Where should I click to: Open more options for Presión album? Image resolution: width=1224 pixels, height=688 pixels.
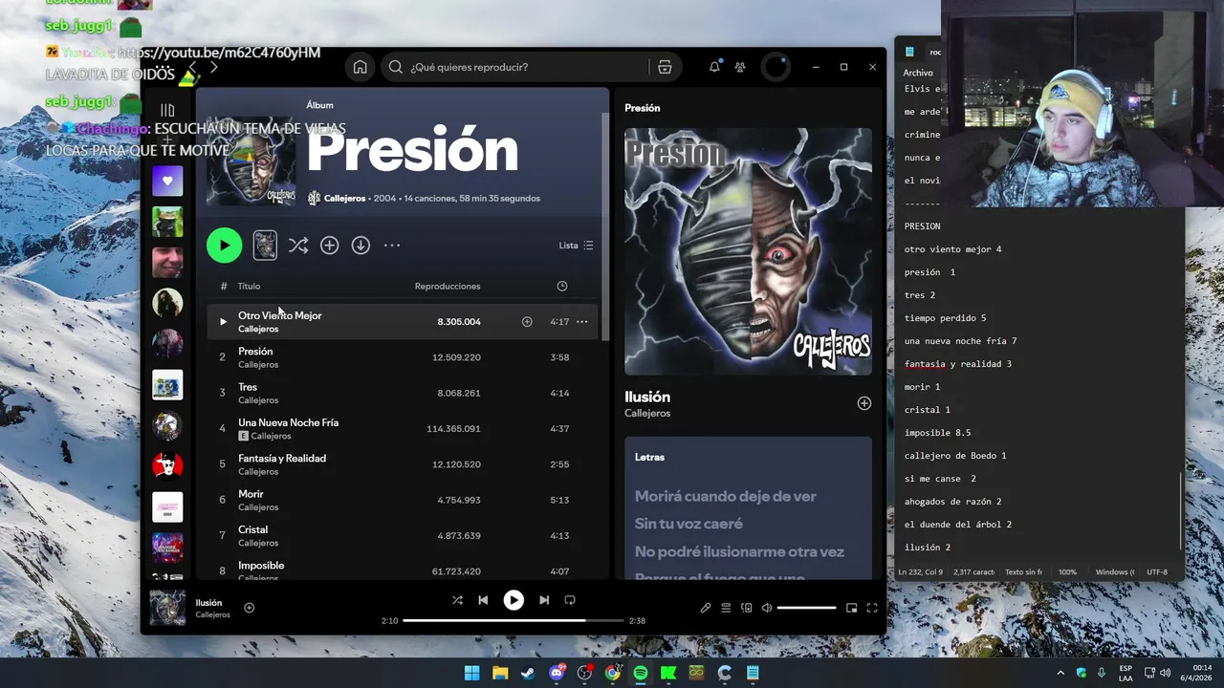(392, 246)
